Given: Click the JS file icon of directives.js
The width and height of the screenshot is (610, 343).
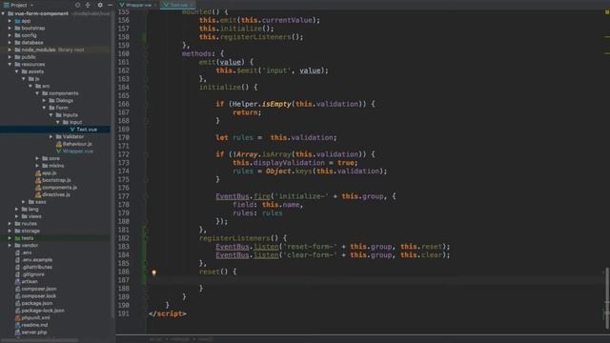Looking at the screenshot, I should click(x=38, y=194).
